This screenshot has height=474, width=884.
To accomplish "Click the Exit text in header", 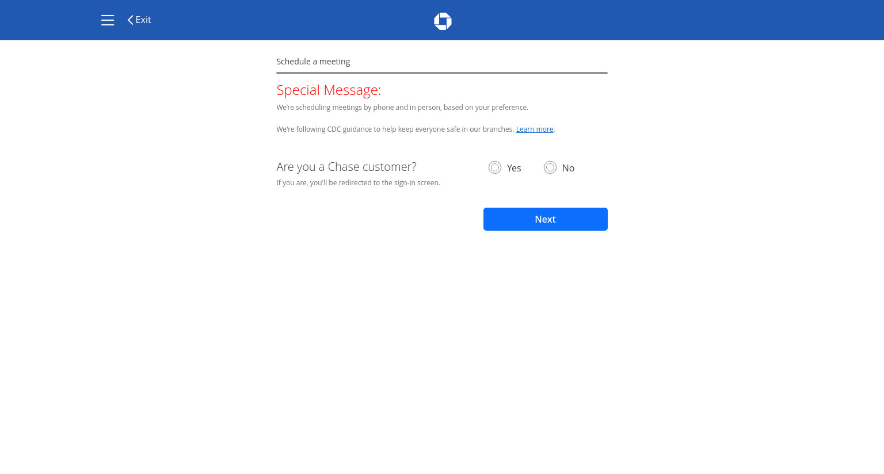I will click(x=143, y=20).
